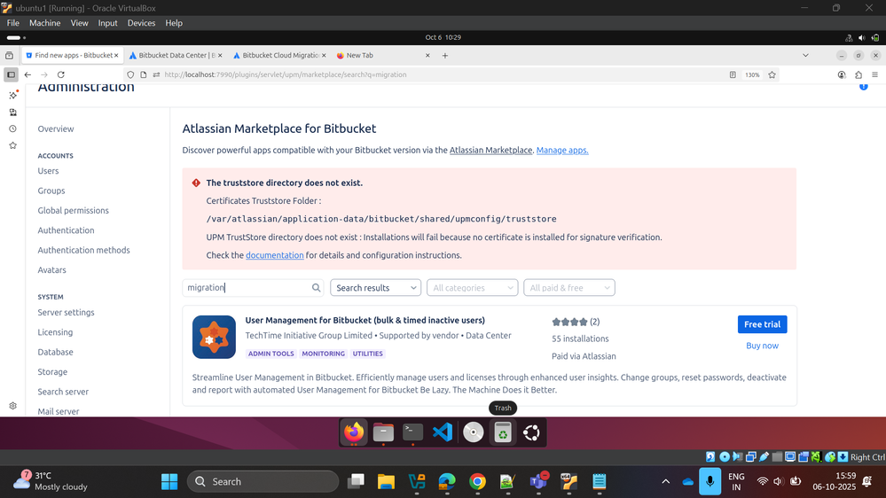Open Licensing in the admin sidebar
The image size is (886, 498).
point(55,332)
